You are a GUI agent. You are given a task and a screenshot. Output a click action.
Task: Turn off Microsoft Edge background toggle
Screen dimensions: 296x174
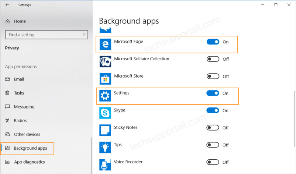tap(213, 42)
